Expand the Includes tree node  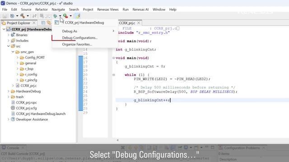coord(8,40)
